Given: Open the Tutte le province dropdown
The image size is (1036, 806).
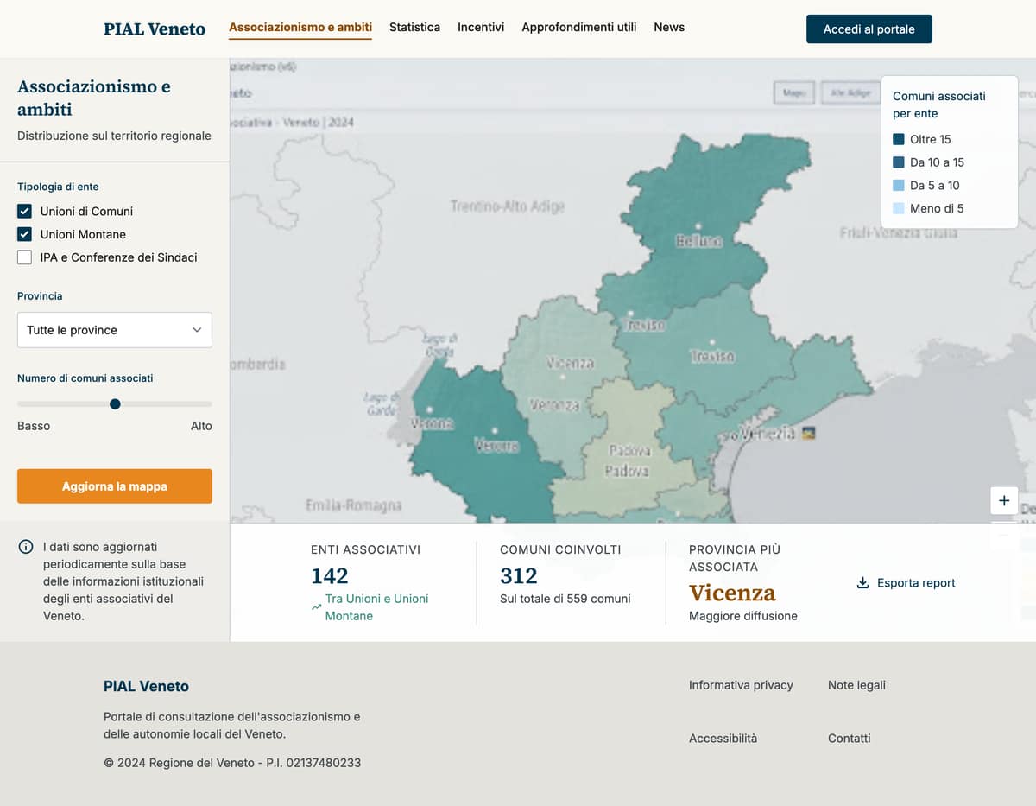Looking at the screenshot, I should click(115, 330).
